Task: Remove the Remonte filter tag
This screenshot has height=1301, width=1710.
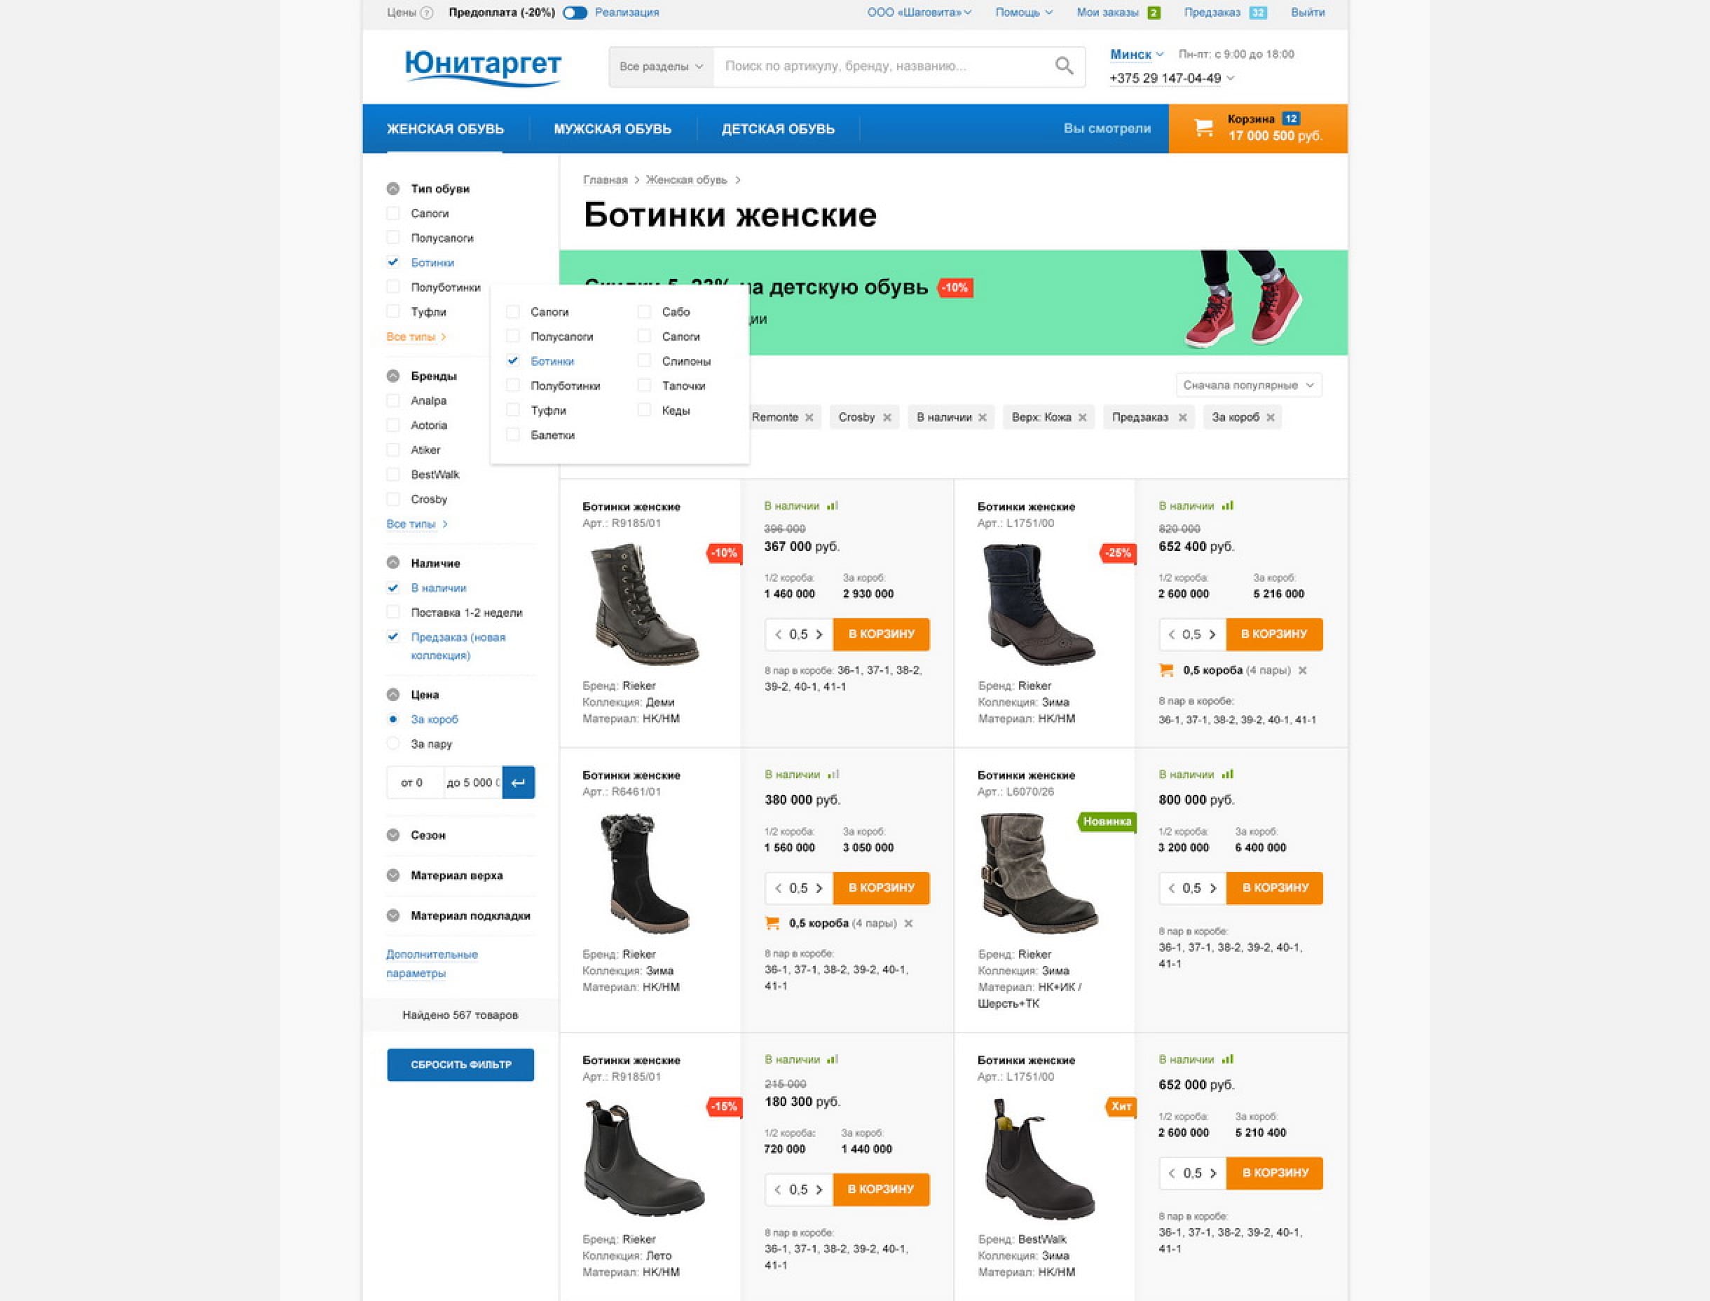Action: tap(809, 417)
